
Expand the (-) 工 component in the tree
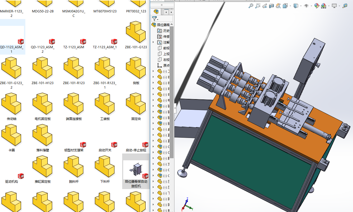(x=153, y=71)
